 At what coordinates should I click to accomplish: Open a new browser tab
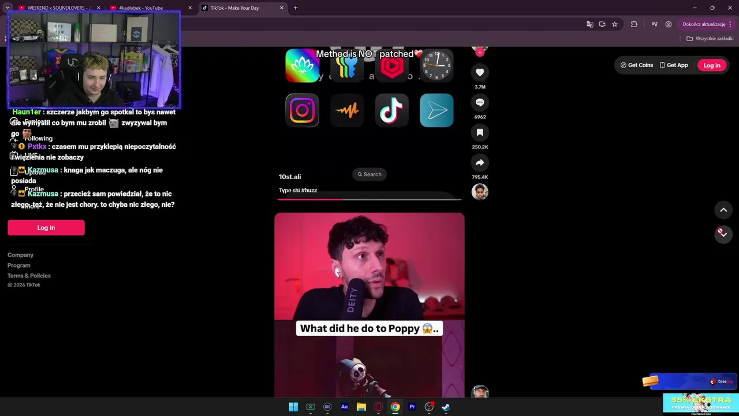[296, 8]
